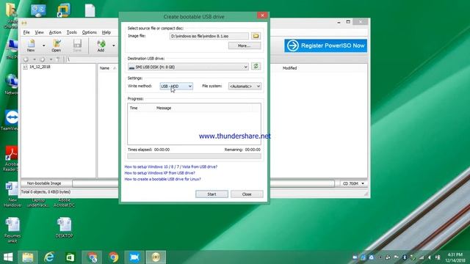
Task: Click the Open toolbar icon in PowerISO
Action: pyautogui.click(x=57, y=45)
